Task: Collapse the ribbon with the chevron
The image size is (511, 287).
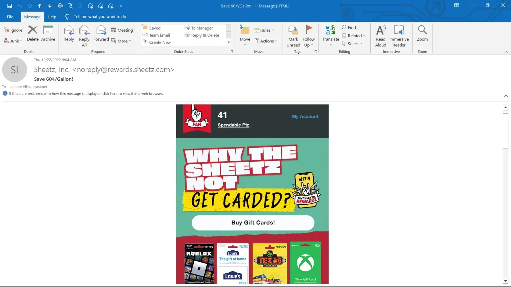Action: click(x=506, y=52)
